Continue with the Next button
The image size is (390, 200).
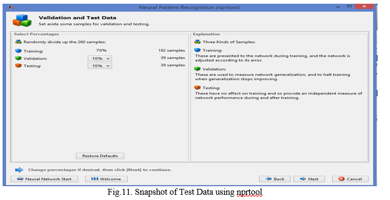tap(309, 179)
